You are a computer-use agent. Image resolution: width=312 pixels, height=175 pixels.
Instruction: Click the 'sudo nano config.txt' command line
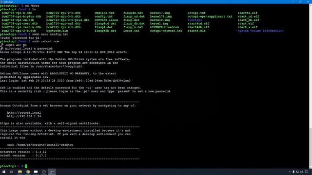[50, 35]
